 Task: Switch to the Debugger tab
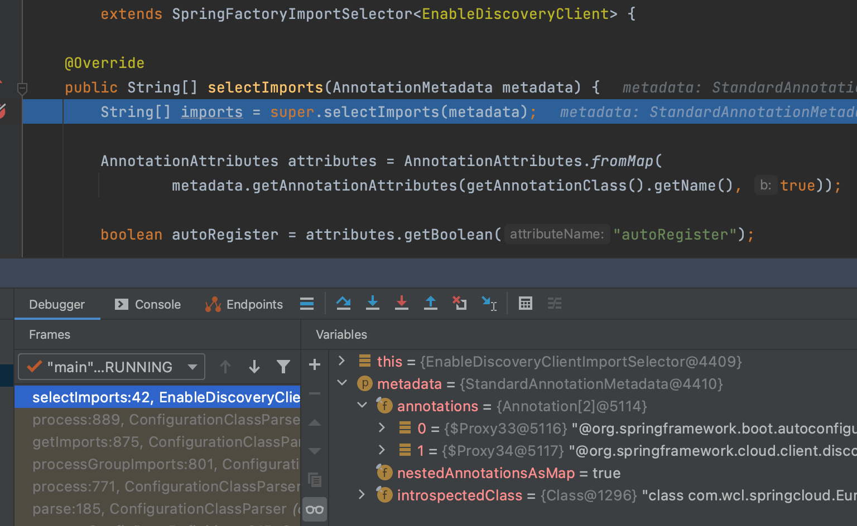point(57,304)
